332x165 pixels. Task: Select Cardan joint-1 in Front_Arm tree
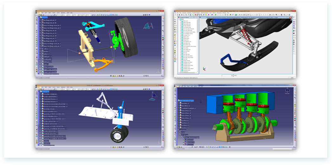[x=48, y=59]
